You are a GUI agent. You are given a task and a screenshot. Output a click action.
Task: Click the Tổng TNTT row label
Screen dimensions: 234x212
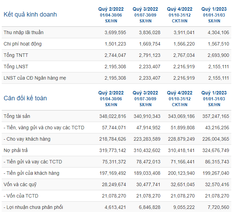(x=16, y=55)
